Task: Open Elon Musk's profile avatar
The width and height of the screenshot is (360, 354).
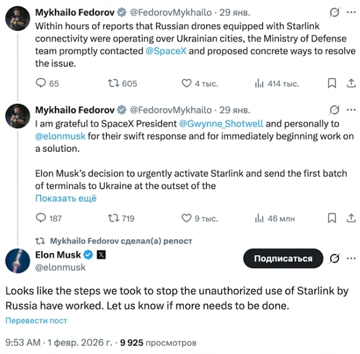Action: click(17, 260)
